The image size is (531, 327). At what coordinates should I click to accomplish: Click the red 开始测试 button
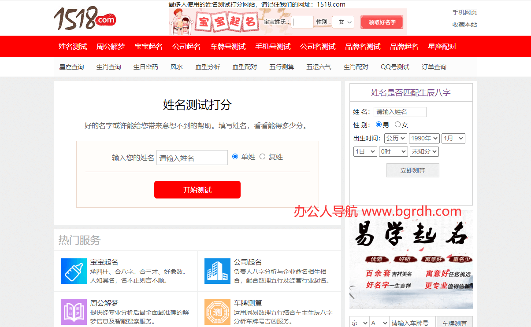(x=197, y=190)
